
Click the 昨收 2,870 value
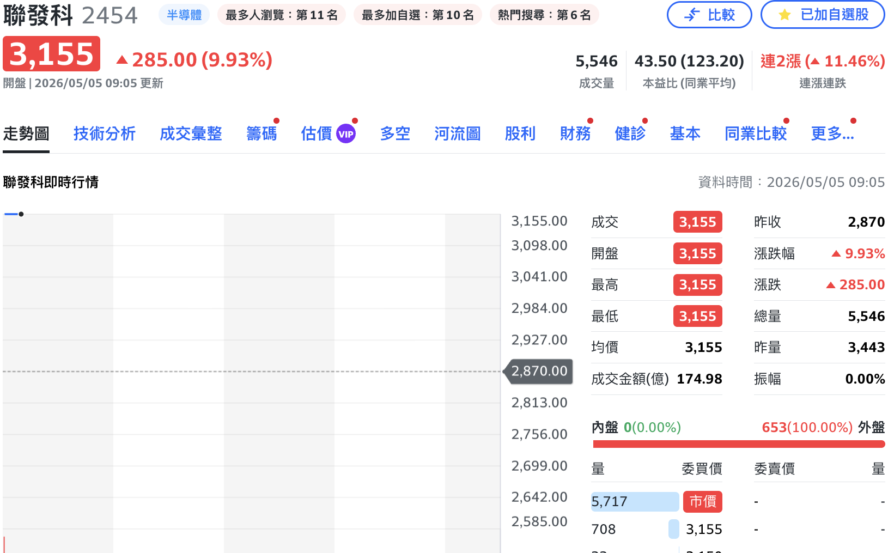pyautogui.click(x=866, y=222)
